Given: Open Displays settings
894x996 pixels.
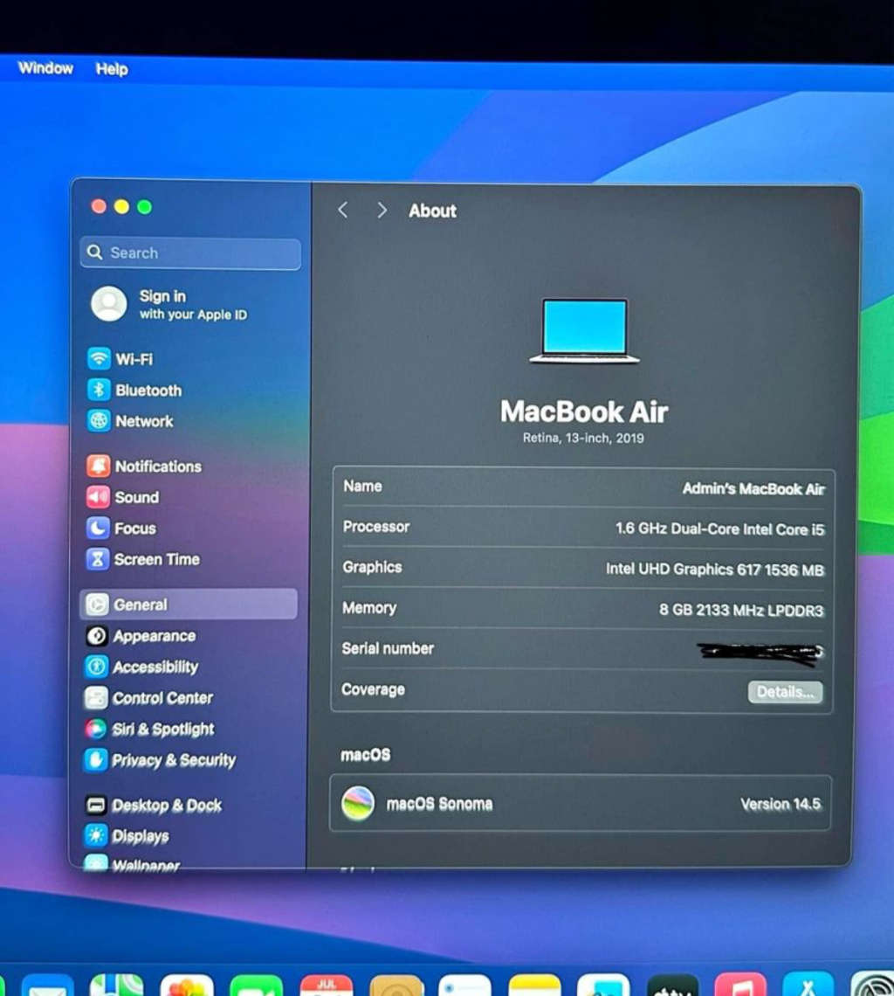Looking at the screenshot, I should point(99,836).
